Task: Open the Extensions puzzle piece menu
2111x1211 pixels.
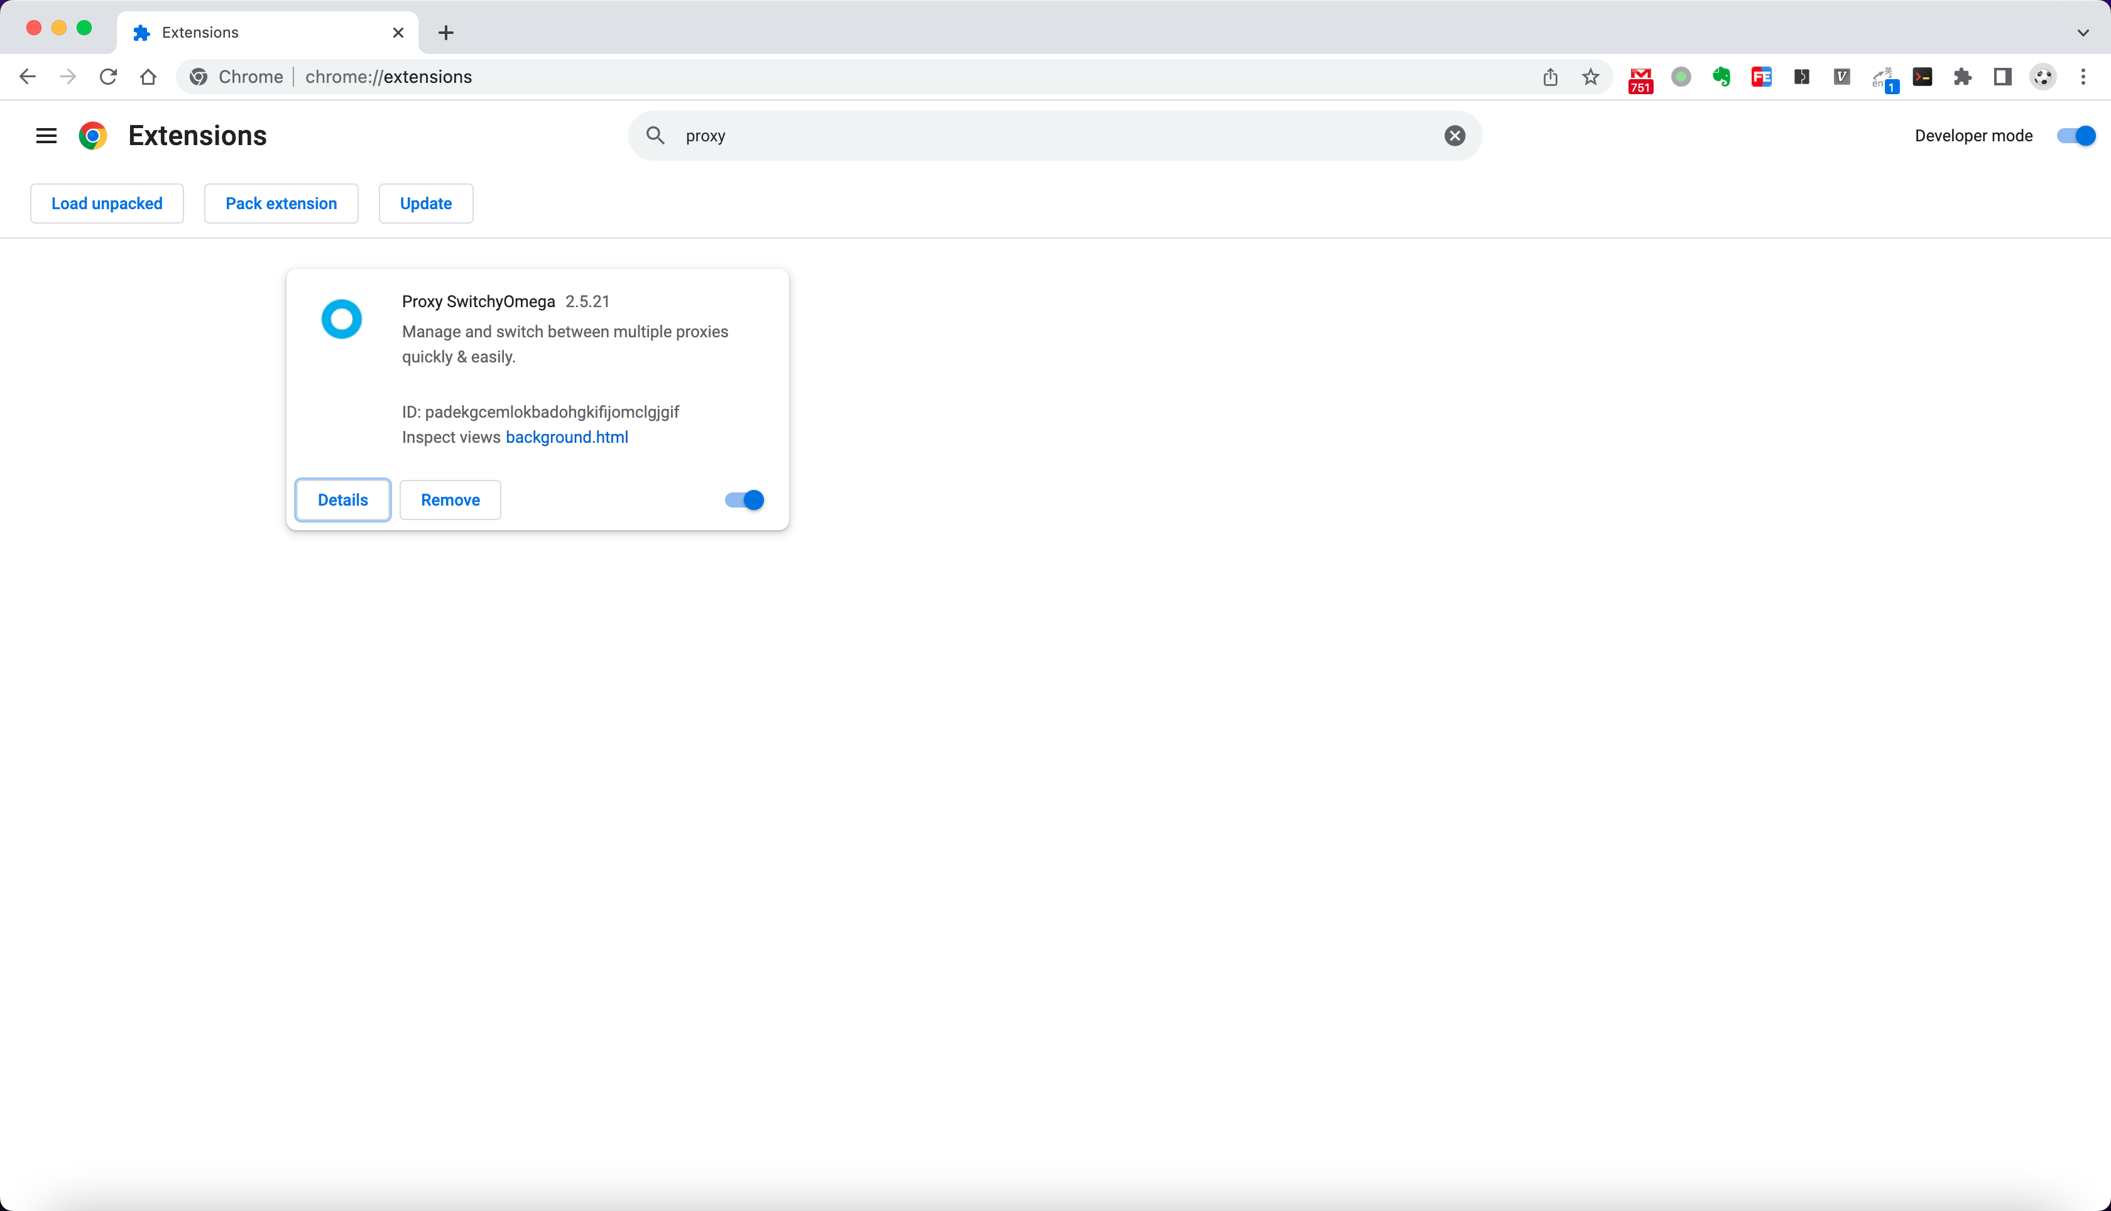Action: tap(1962, 77)
